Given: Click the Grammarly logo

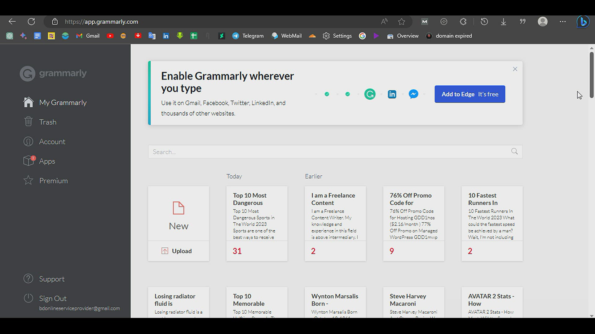Looking at the screenshot, I should (53, 73).
